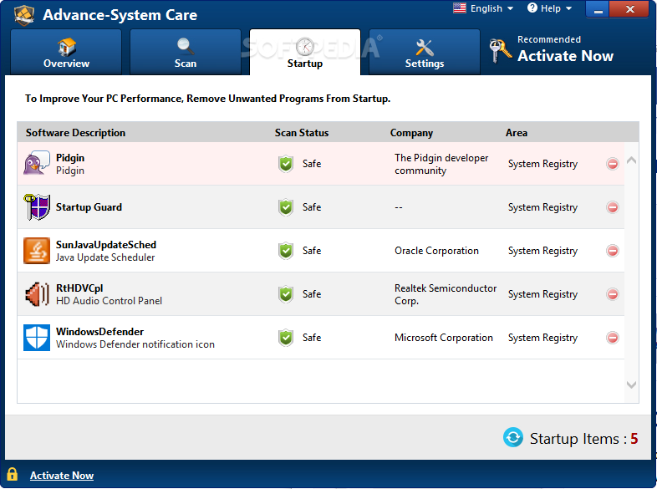This screenshot has width=657, height=489.
Task: Click the Startup Guard shield icon
Action: coord(37,207)
